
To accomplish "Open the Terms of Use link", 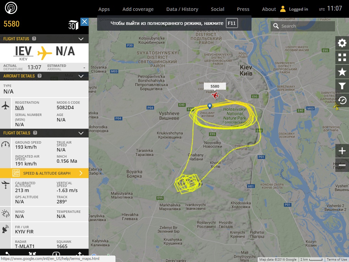I will [x=337, y=260].
